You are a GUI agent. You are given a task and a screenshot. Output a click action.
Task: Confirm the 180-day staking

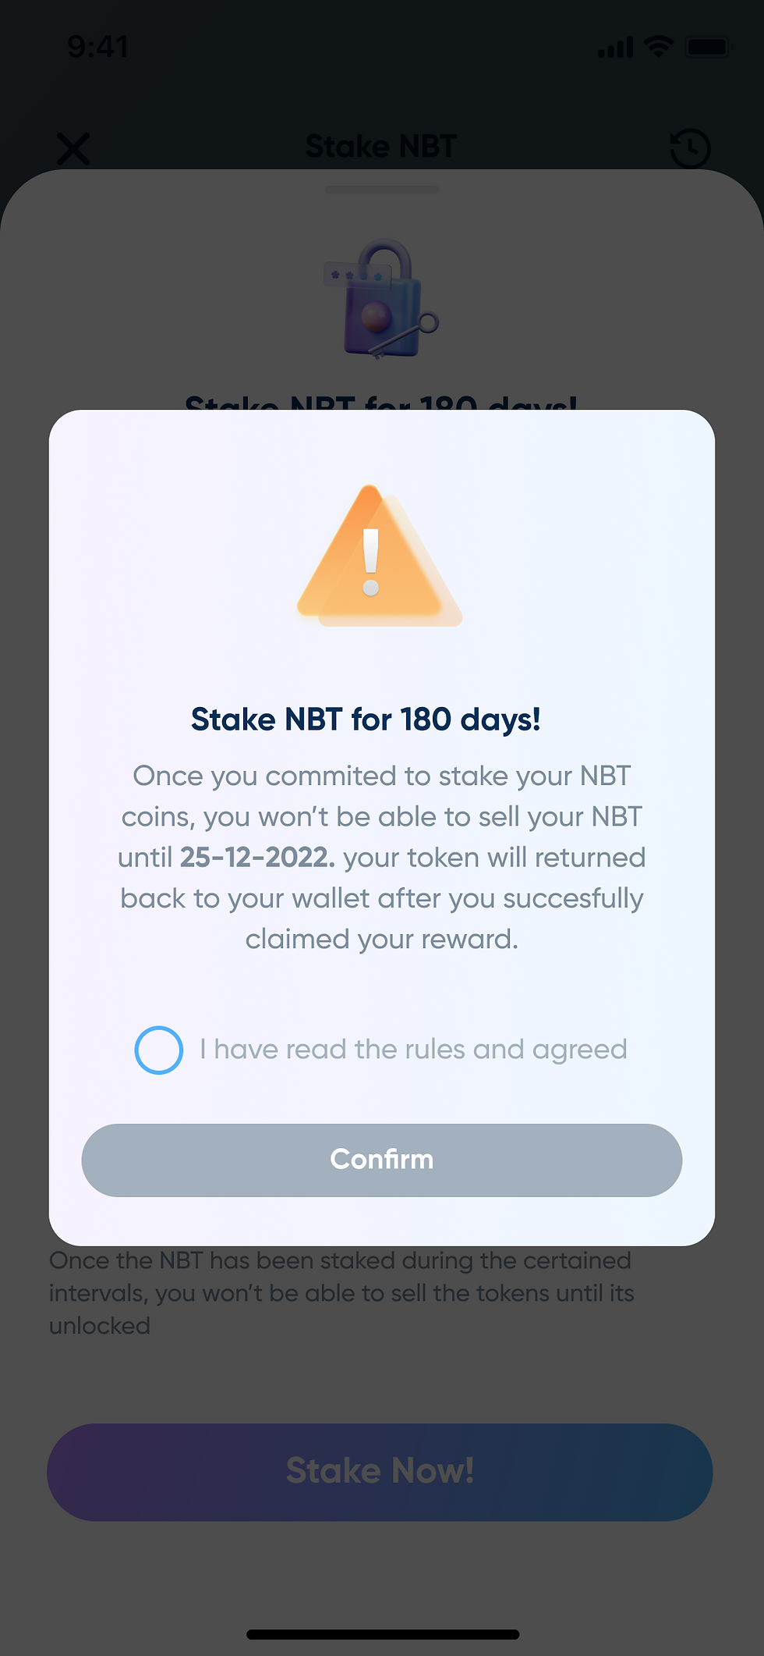pyautogui.click(x=382, y=1160)
